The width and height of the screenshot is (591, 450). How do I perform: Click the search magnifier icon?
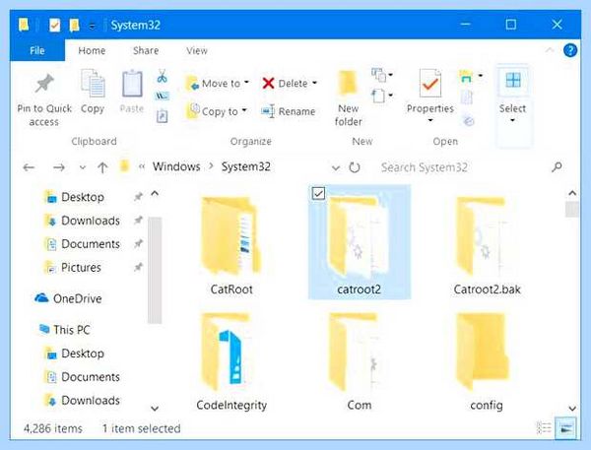tap(557, 167)
